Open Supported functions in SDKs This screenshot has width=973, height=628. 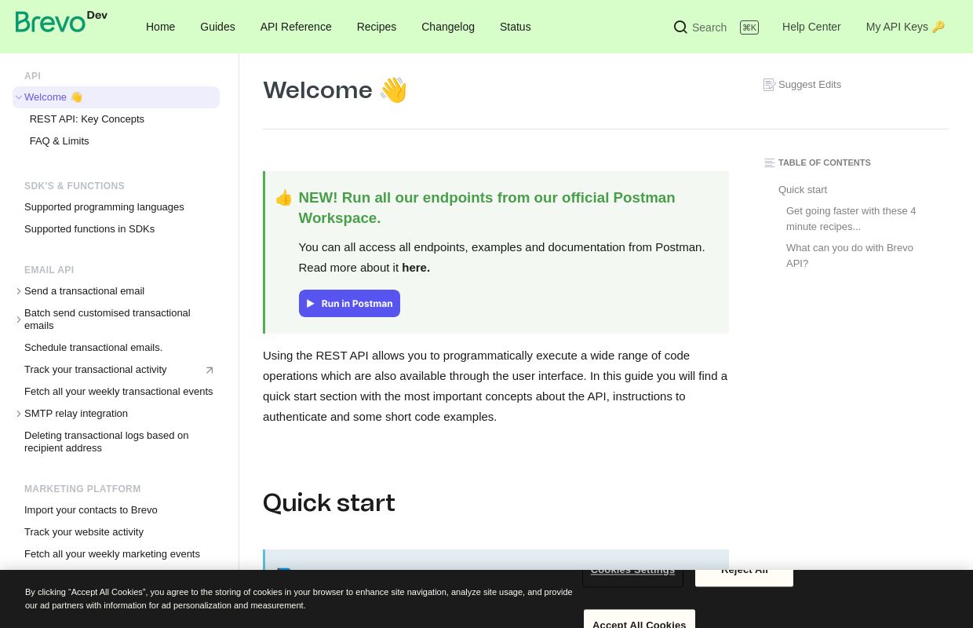[89, 229]
